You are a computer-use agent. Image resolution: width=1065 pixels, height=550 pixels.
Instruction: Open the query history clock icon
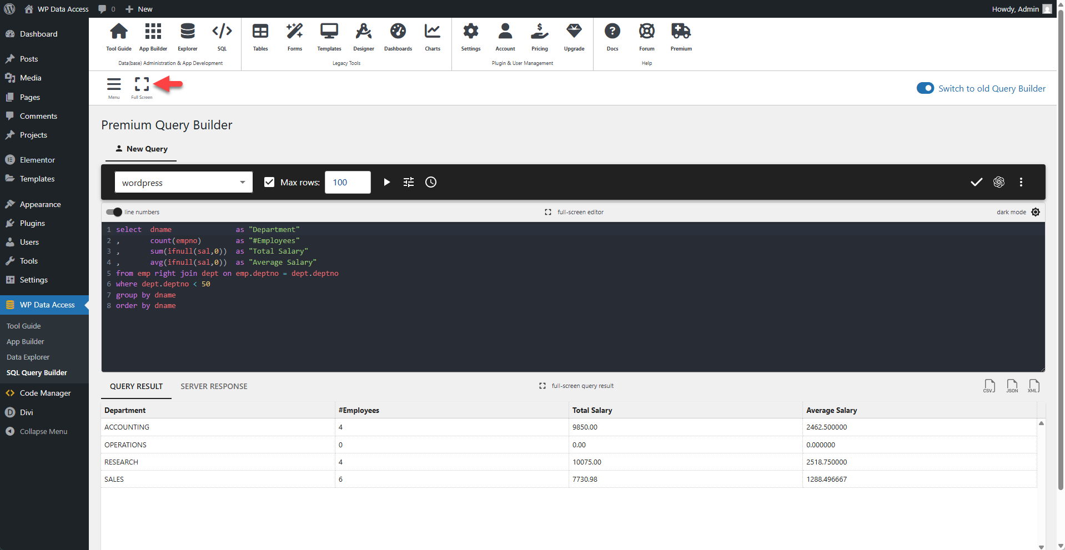[x=430, y=182]
